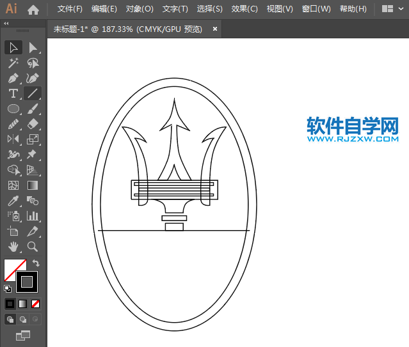Select the Width/Warp tool
The height and width of the screenshot is (347, 409).
click(x=13, y=155)
